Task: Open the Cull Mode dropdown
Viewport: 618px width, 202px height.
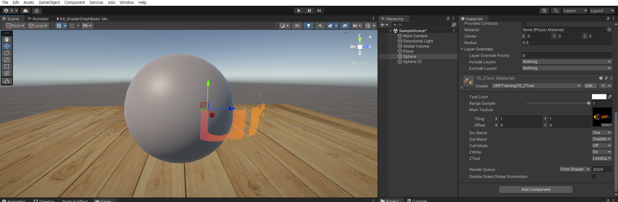Action: pyautogui.click(x=602, y=145)
